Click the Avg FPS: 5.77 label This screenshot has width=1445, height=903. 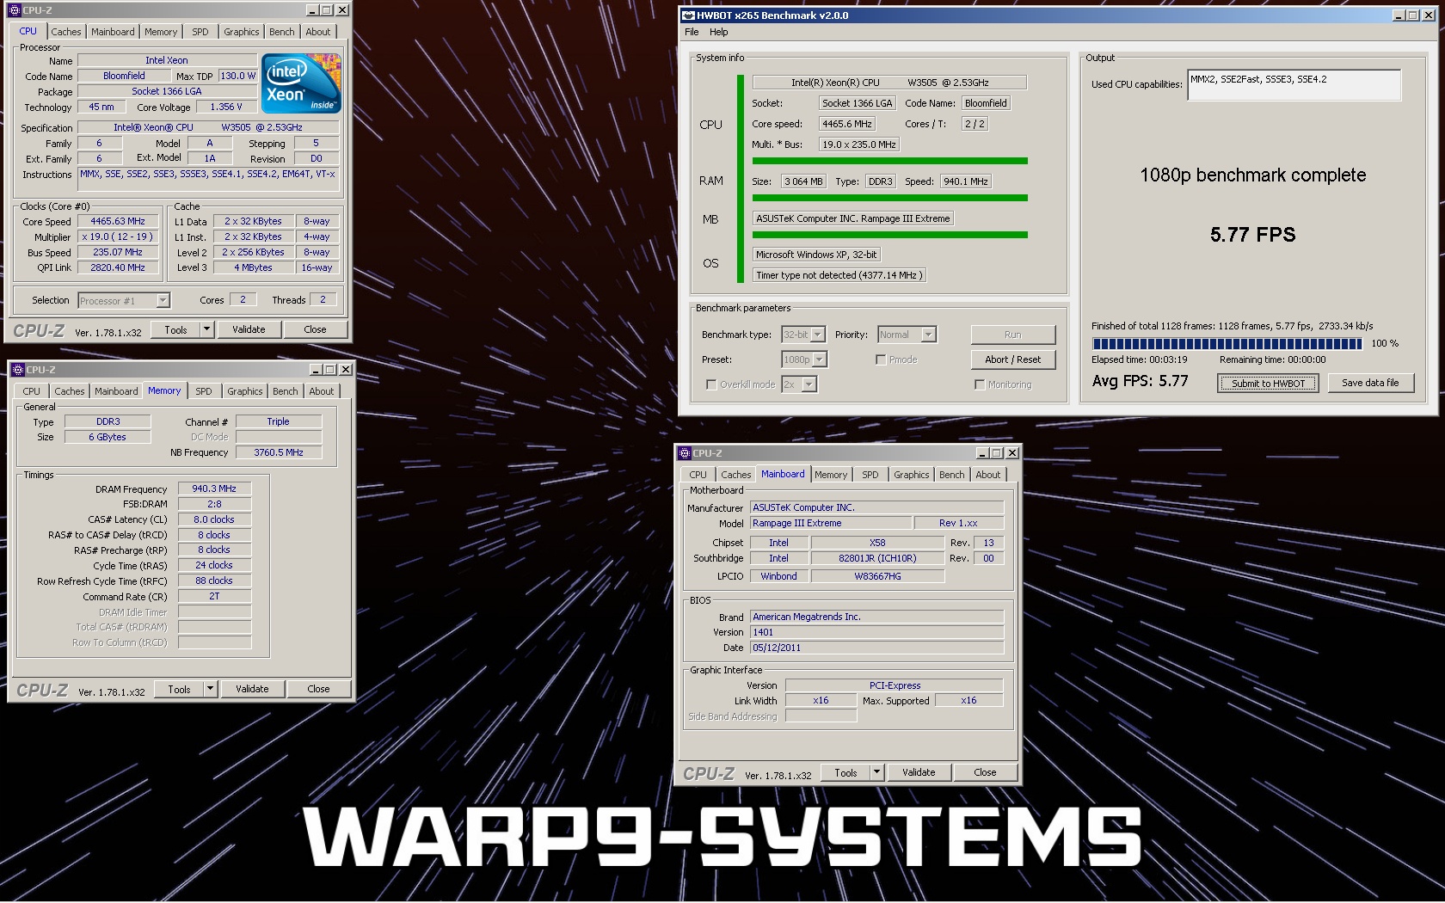1140,381
